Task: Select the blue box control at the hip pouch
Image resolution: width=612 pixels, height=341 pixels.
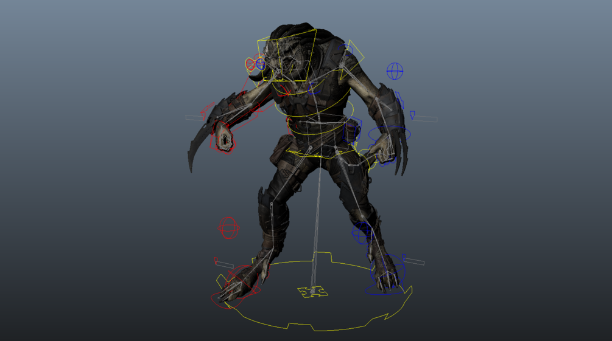Action: (x=351, y=131)
